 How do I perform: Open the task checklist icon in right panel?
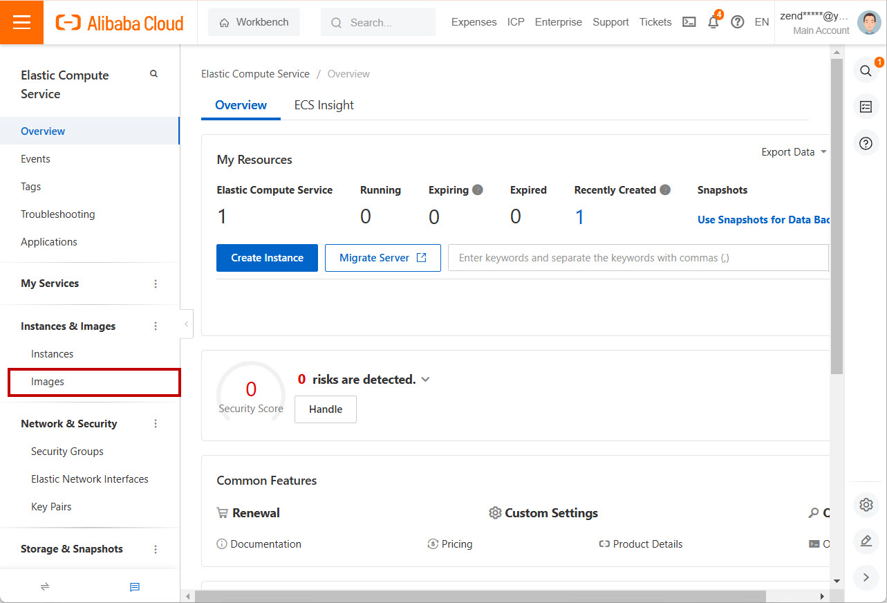point(866,107)
